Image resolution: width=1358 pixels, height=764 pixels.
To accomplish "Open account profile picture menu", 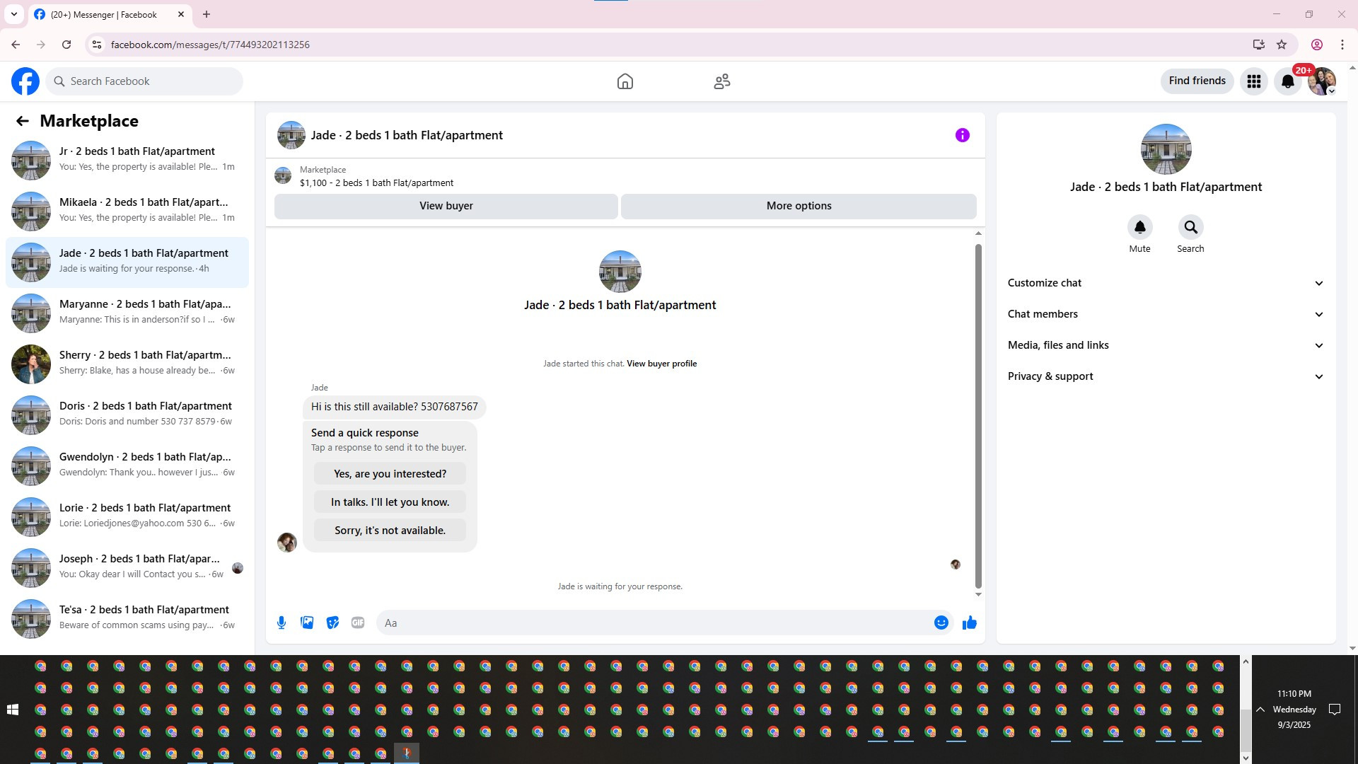I will tap(1322, 81).
